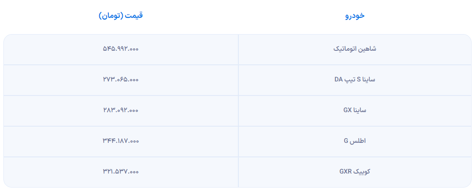The height and width of the screenshot is (194, 475).
Task: Select the price ۲۷۳.۰۶۵.۰۰۰
Action: (121, 79)
